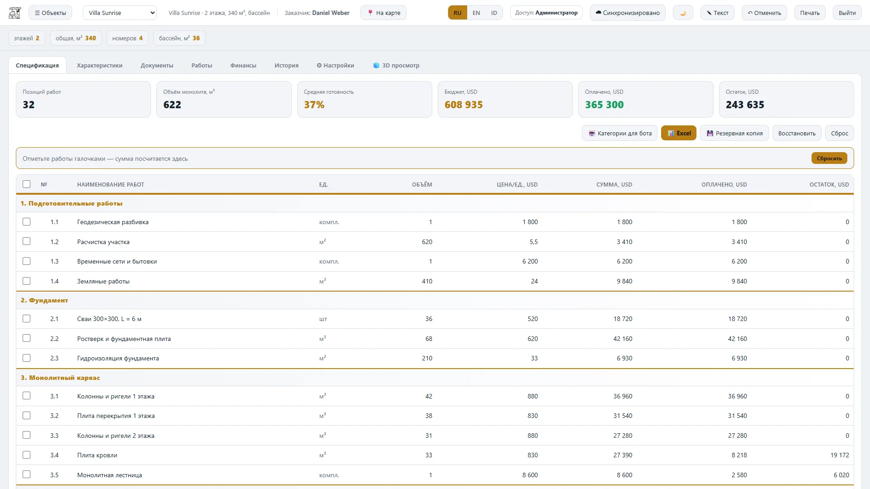Mark the 'Плита кровли' row checkbox
This screenshot has height=489, width=870.
(27, 455)
